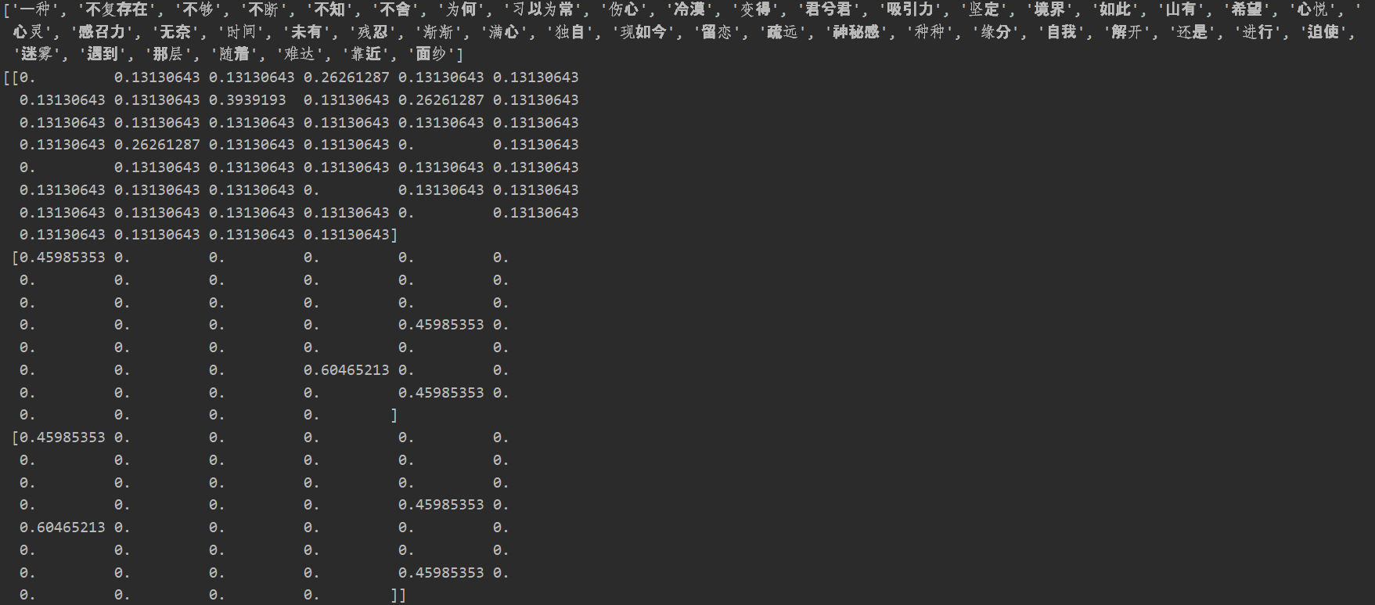This screenshot has height=605, width=1375.
Task: Click the word '迷雾'
Action: point(35,54)
